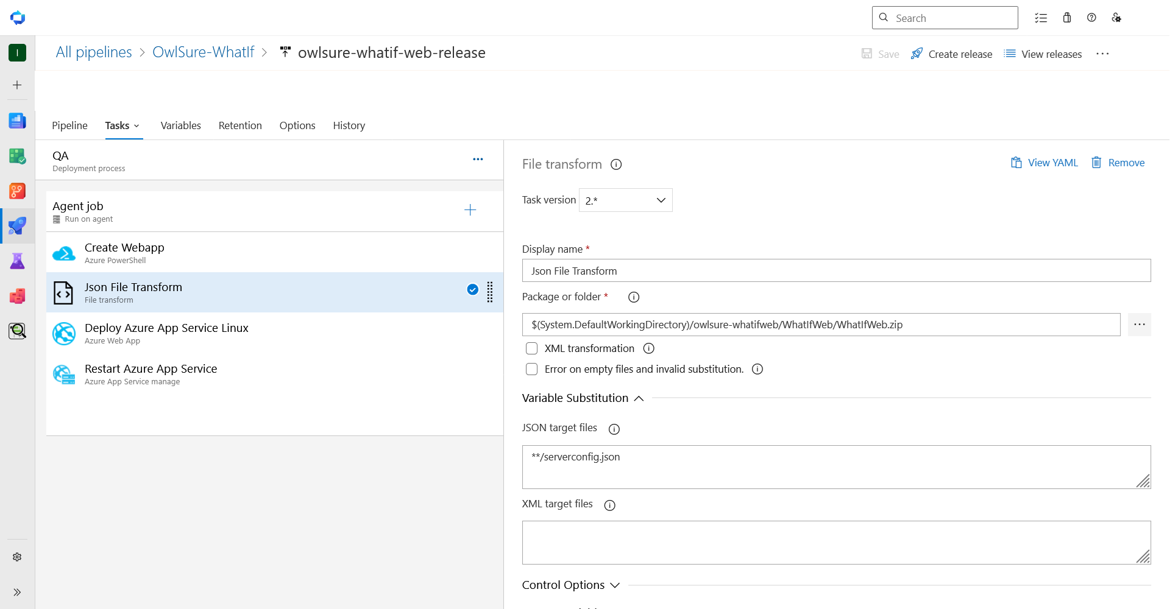The width and height of the screenshot is (1170, 609).
Task: Open Options tab
Action: coord(297,125)
